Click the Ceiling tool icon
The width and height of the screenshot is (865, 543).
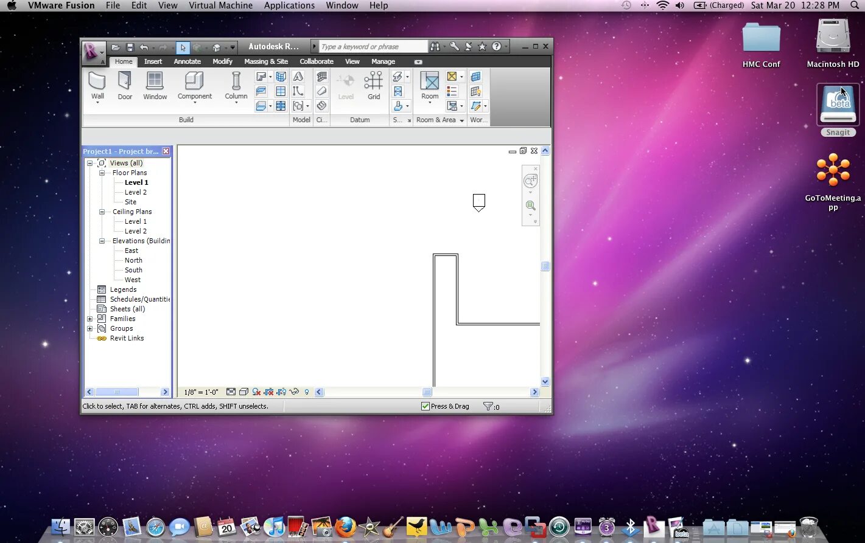[261, 91]
